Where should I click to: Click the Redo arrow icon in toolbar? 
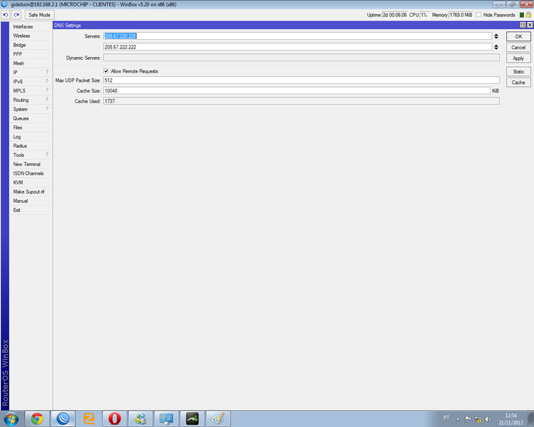(16, 15)
